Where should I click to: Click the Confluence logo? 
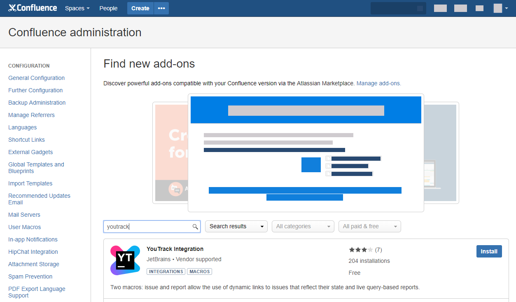[x=33, y=8]
